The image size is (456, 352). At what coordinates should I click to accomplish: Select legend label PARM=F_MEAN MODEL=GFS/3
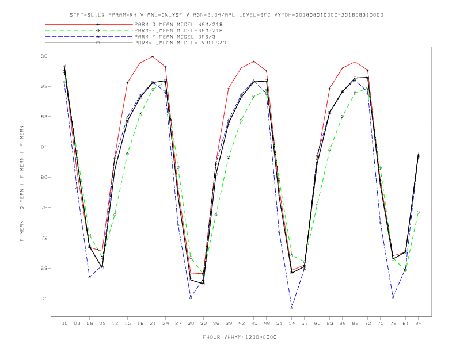175,37
